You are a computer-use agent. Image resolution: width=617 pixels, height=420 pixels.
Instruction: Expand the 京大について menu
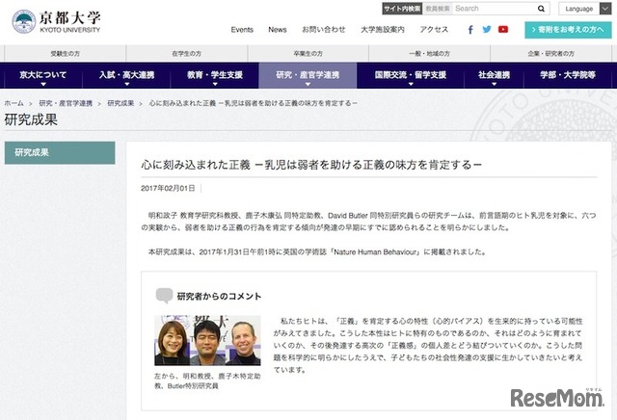[43, 75]
